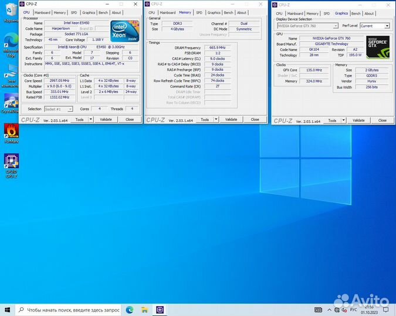Open the This PC desktop icon
The height and width of the screenshot is (316, 396).
click(x=10, y=75)
